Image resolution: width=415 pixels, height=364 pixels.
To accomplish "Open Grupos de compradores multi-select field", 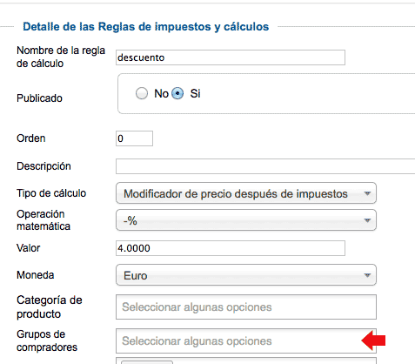I will click(246, 341).
